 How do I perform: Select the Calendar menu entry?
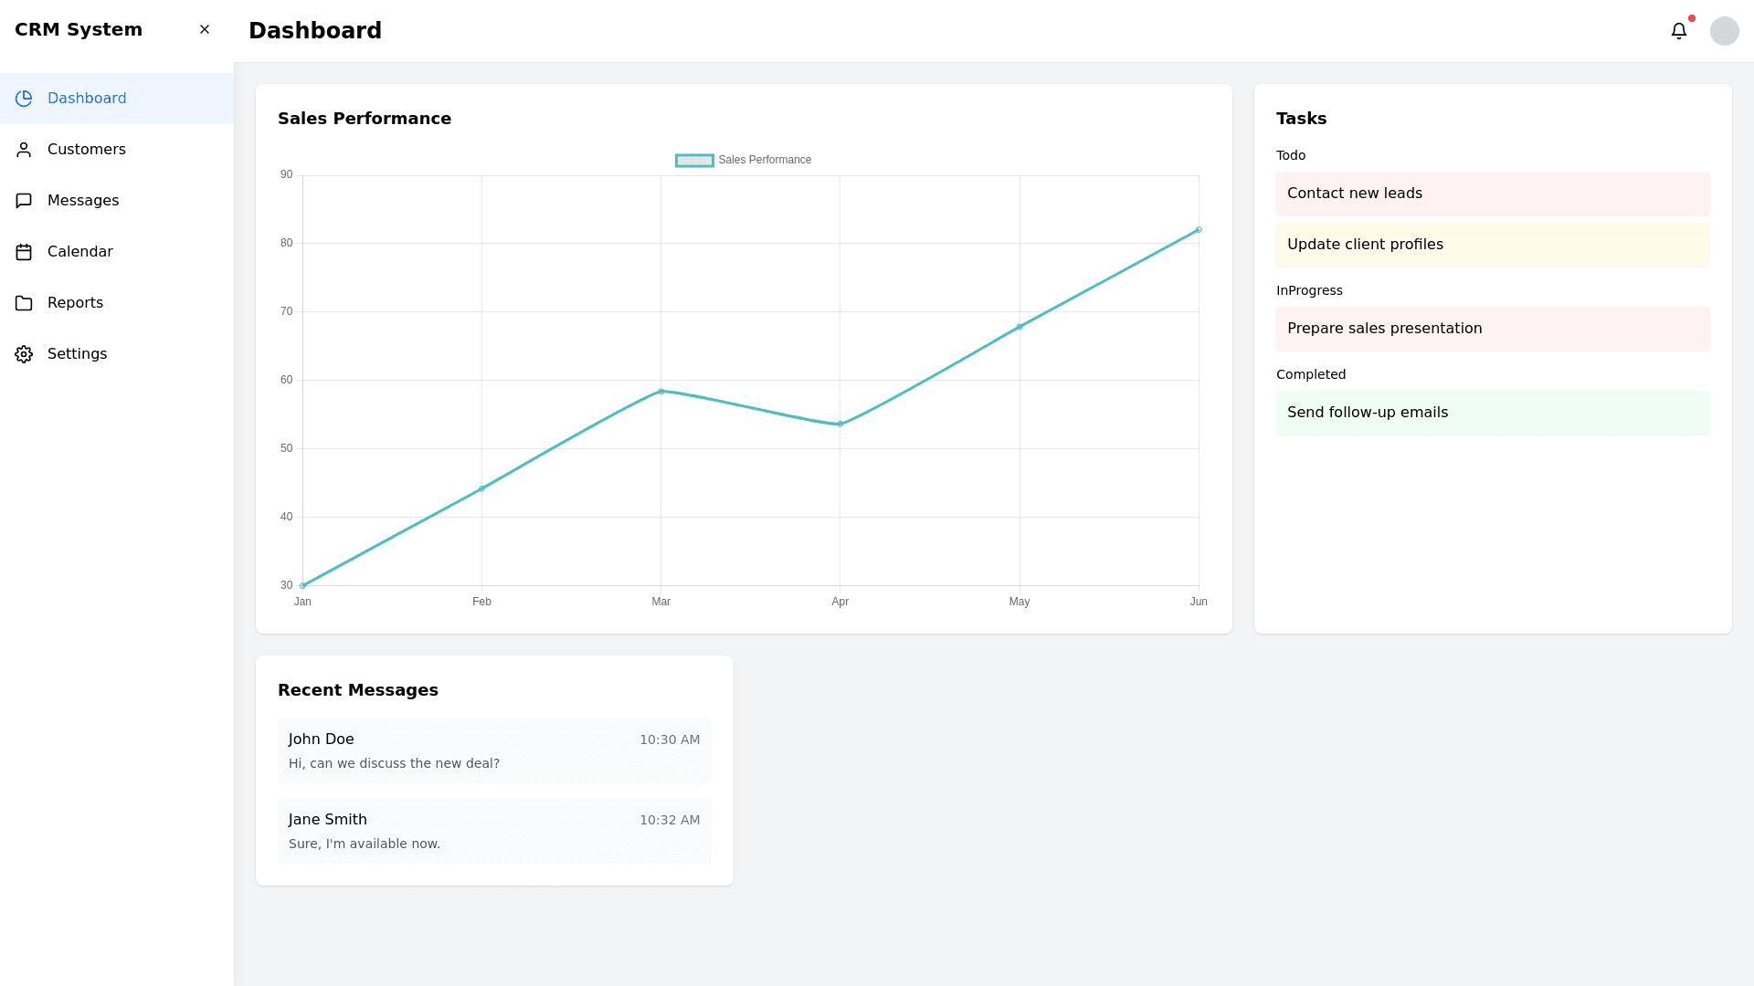tap(80, 252)
